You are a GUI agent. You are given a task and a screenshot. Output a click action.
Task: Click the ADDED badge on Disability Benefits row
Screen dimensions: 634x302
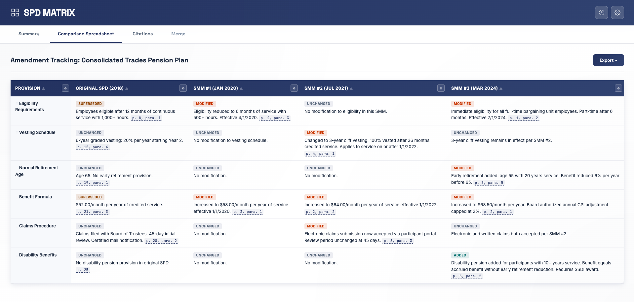tap(460, 255)
